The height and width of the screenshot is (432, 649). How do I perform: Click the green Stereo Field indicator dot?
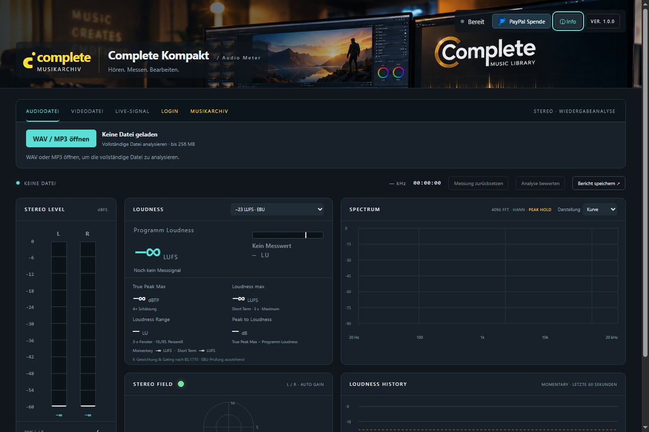tap(181, 384)
